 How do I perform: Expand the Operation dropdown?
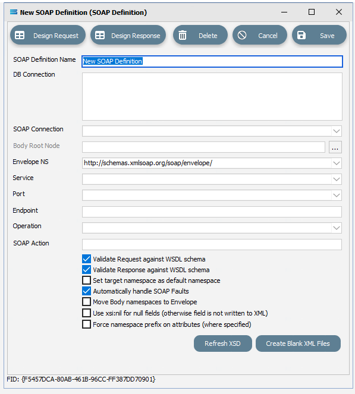tap(337, 228)
